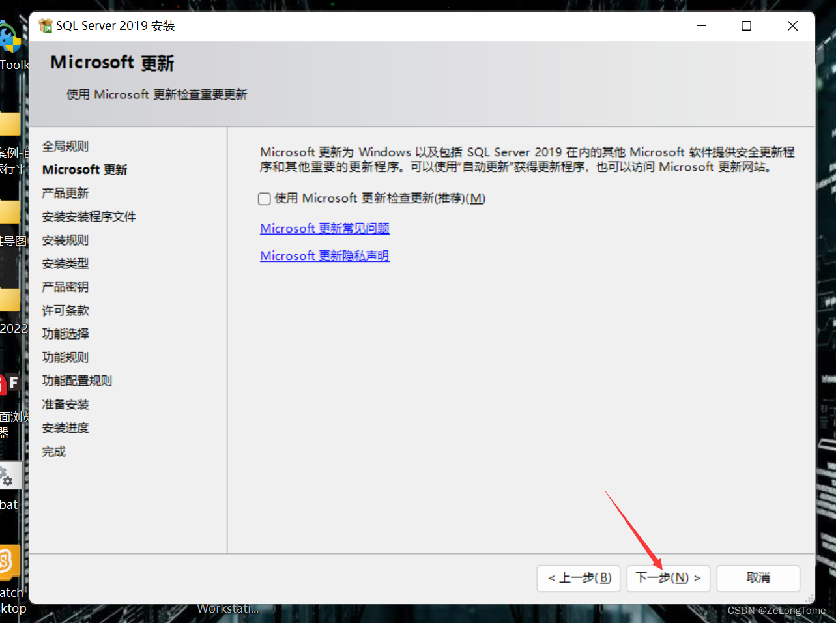
Task: Open Microsoft 更新隐私声明 link
Action: click(324, 256)
